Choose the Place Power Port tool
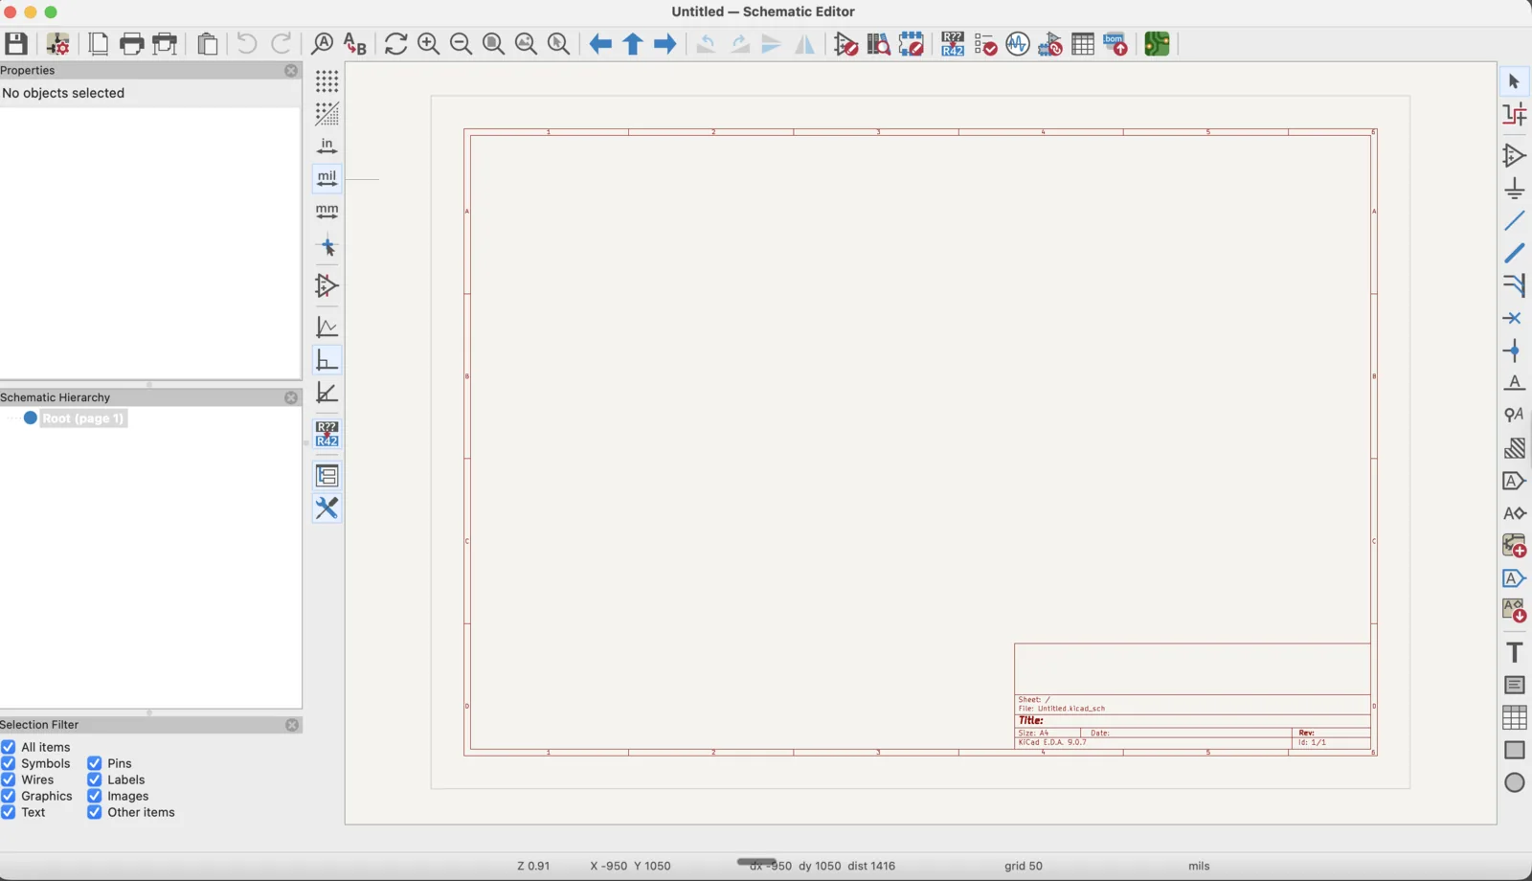Image resolution: width=1532 pixels, height=881 pixels. point(1514,189)
